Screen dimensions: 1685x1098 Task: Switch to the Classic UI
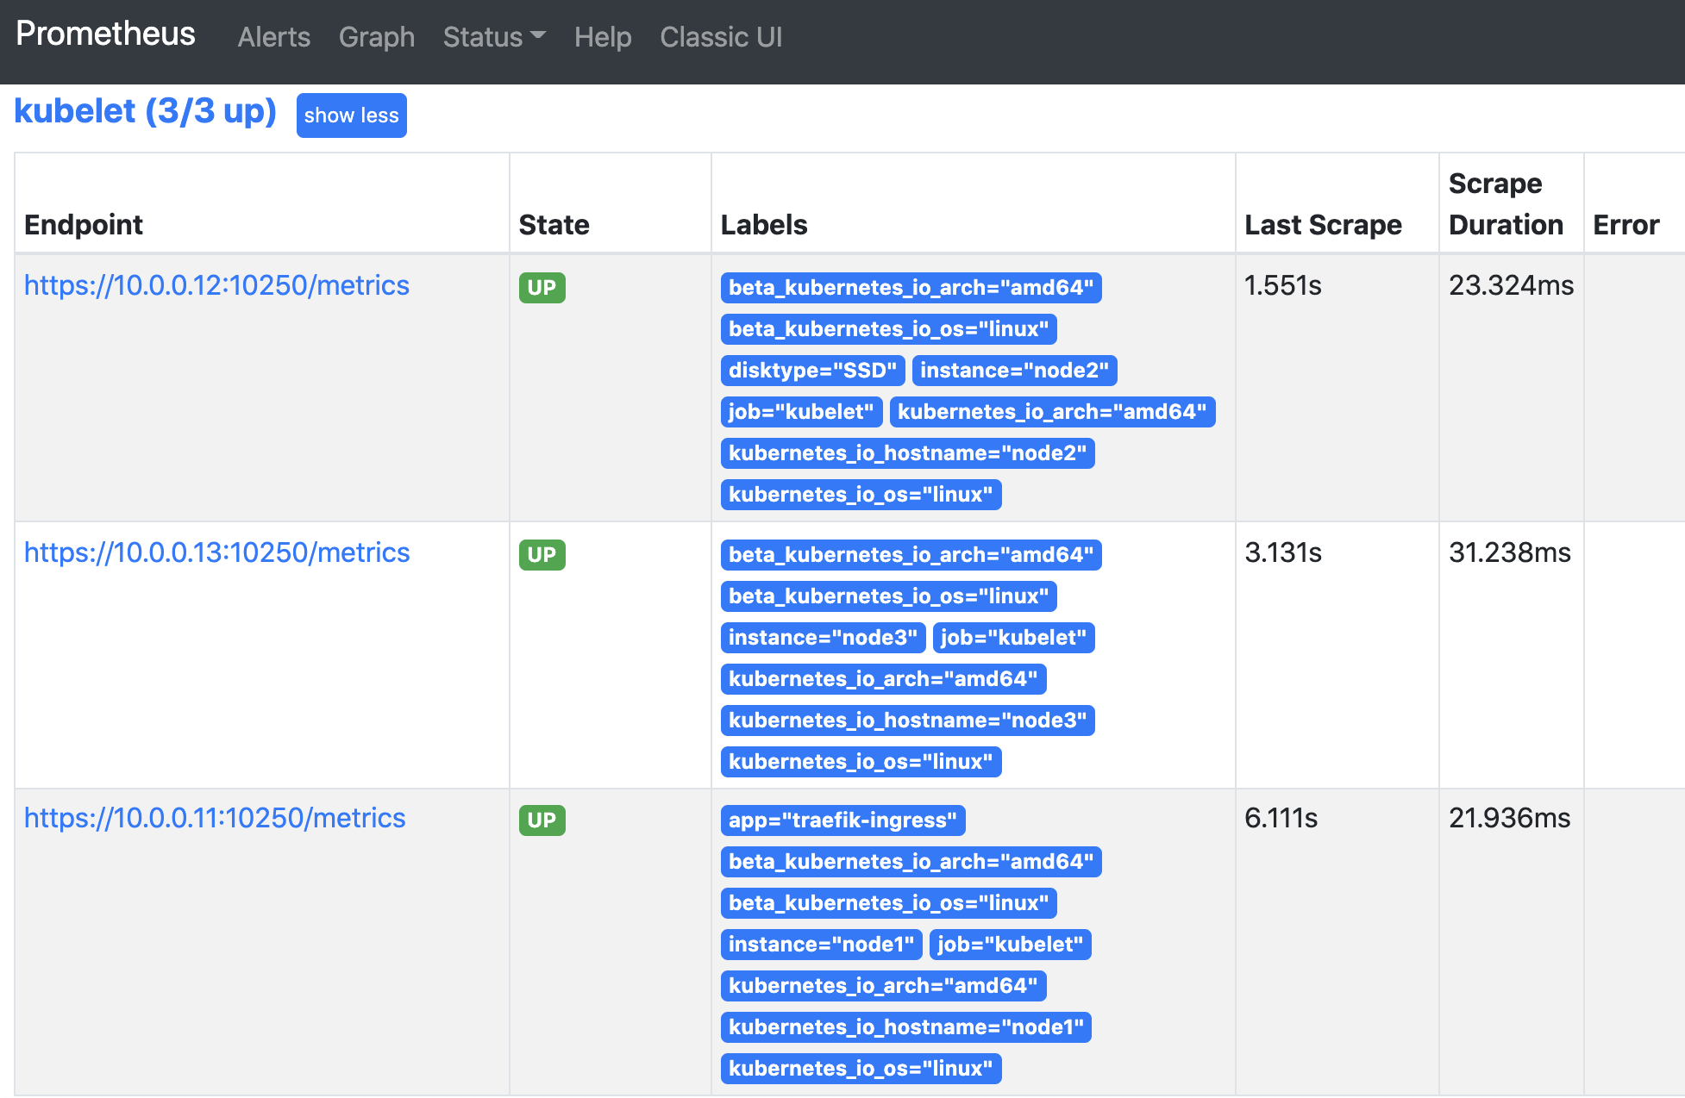721,37
